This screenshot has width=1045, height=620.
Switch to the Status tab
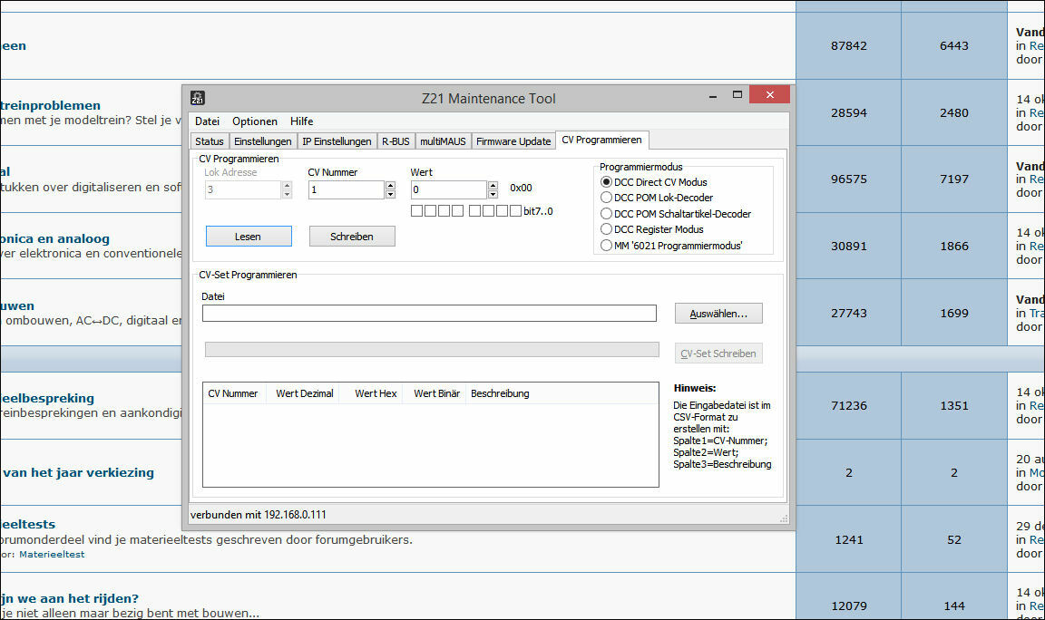click(x=210, y=141)
